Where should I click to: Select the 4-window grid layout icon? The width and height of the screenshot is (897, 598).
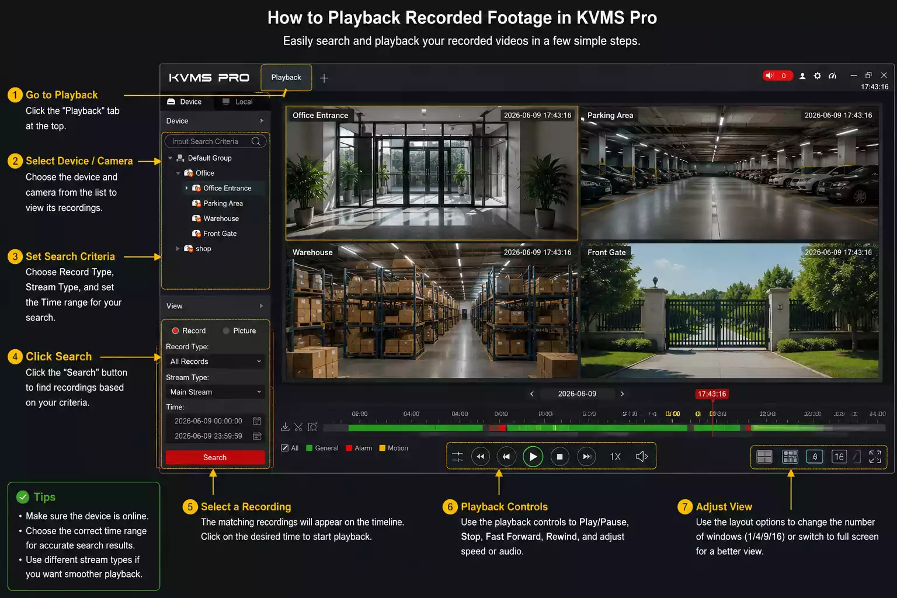[x=764, y=457]
